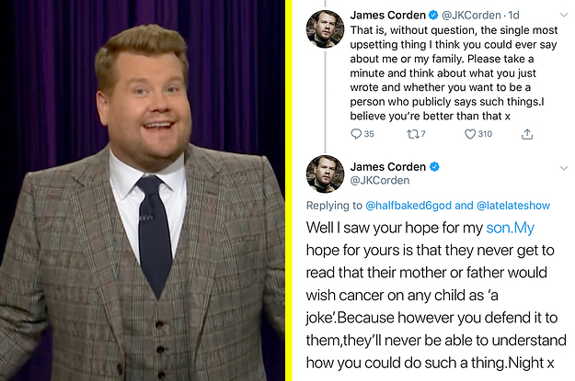This screenshot has height=381, width=575.
Task: Click the @JKCorden handle in the top tweet
Action: [x=471, y=15]
